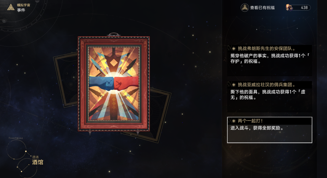Open 查看已有祝福 to view blessings
Screen dimensions: 327x178
point(258,8)
